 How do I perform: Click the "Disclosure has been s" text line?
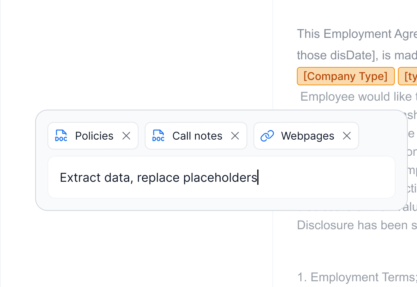(357, 225)
